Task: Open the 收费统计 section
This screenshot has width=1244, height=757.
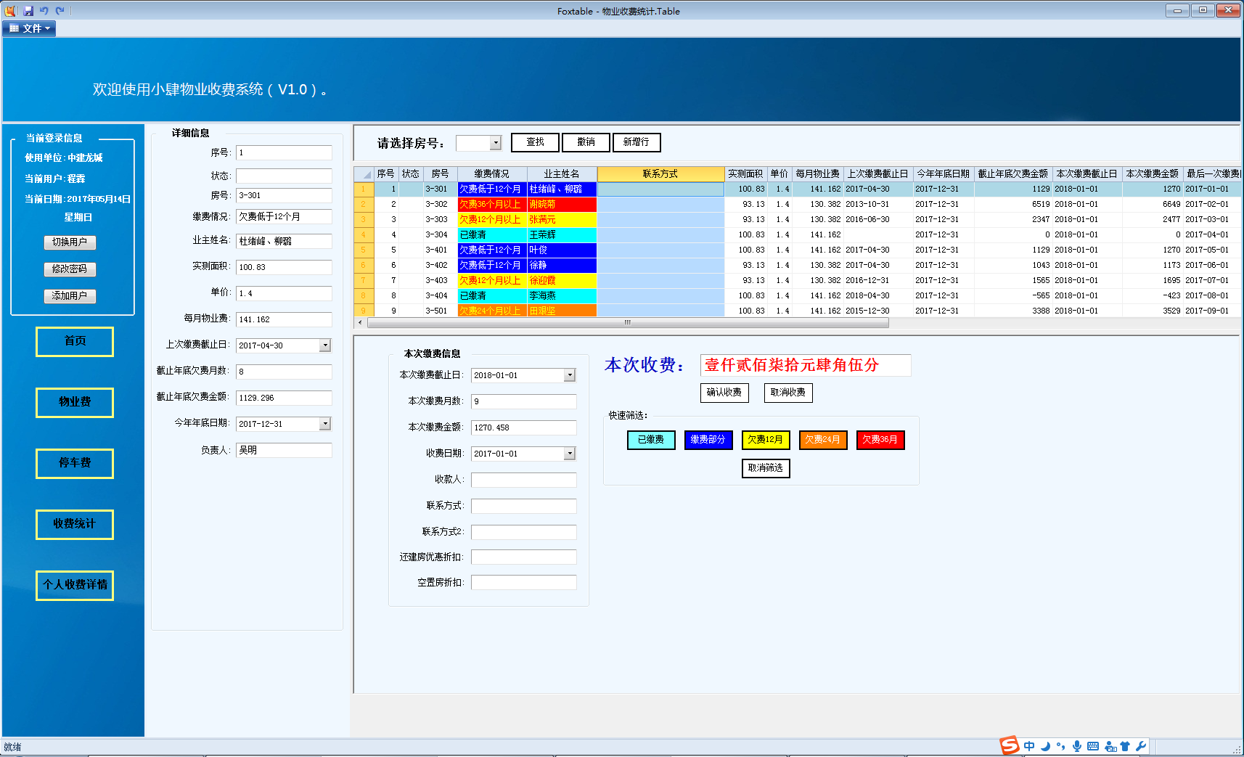Action: point(75,524)
